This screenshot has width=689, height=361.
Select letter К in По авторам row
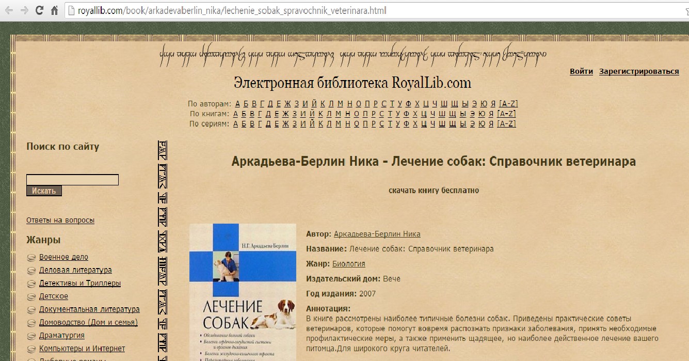coord(323,104)
